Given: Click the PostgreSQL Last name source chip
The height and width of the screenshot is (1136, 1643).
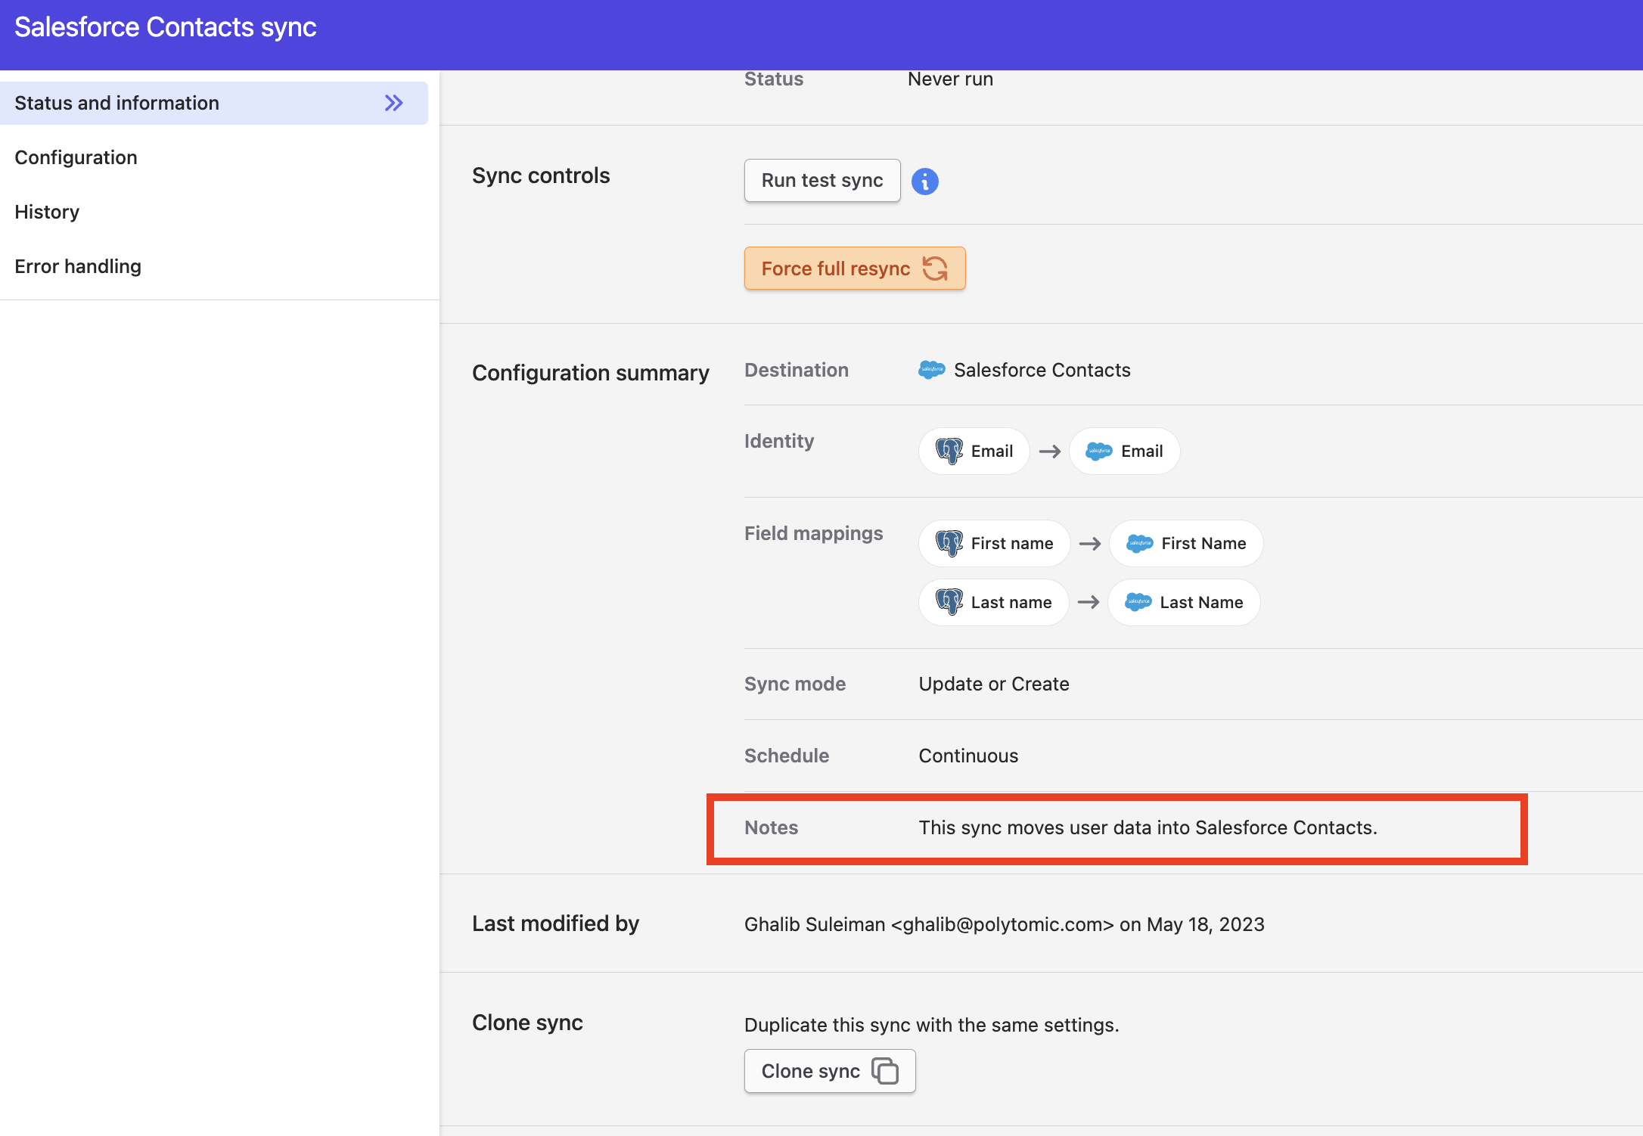Looking at the screenshot, I should tap(993, 602).
